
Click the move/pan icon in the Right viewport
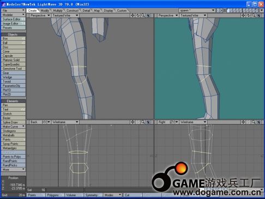[243, 122]
